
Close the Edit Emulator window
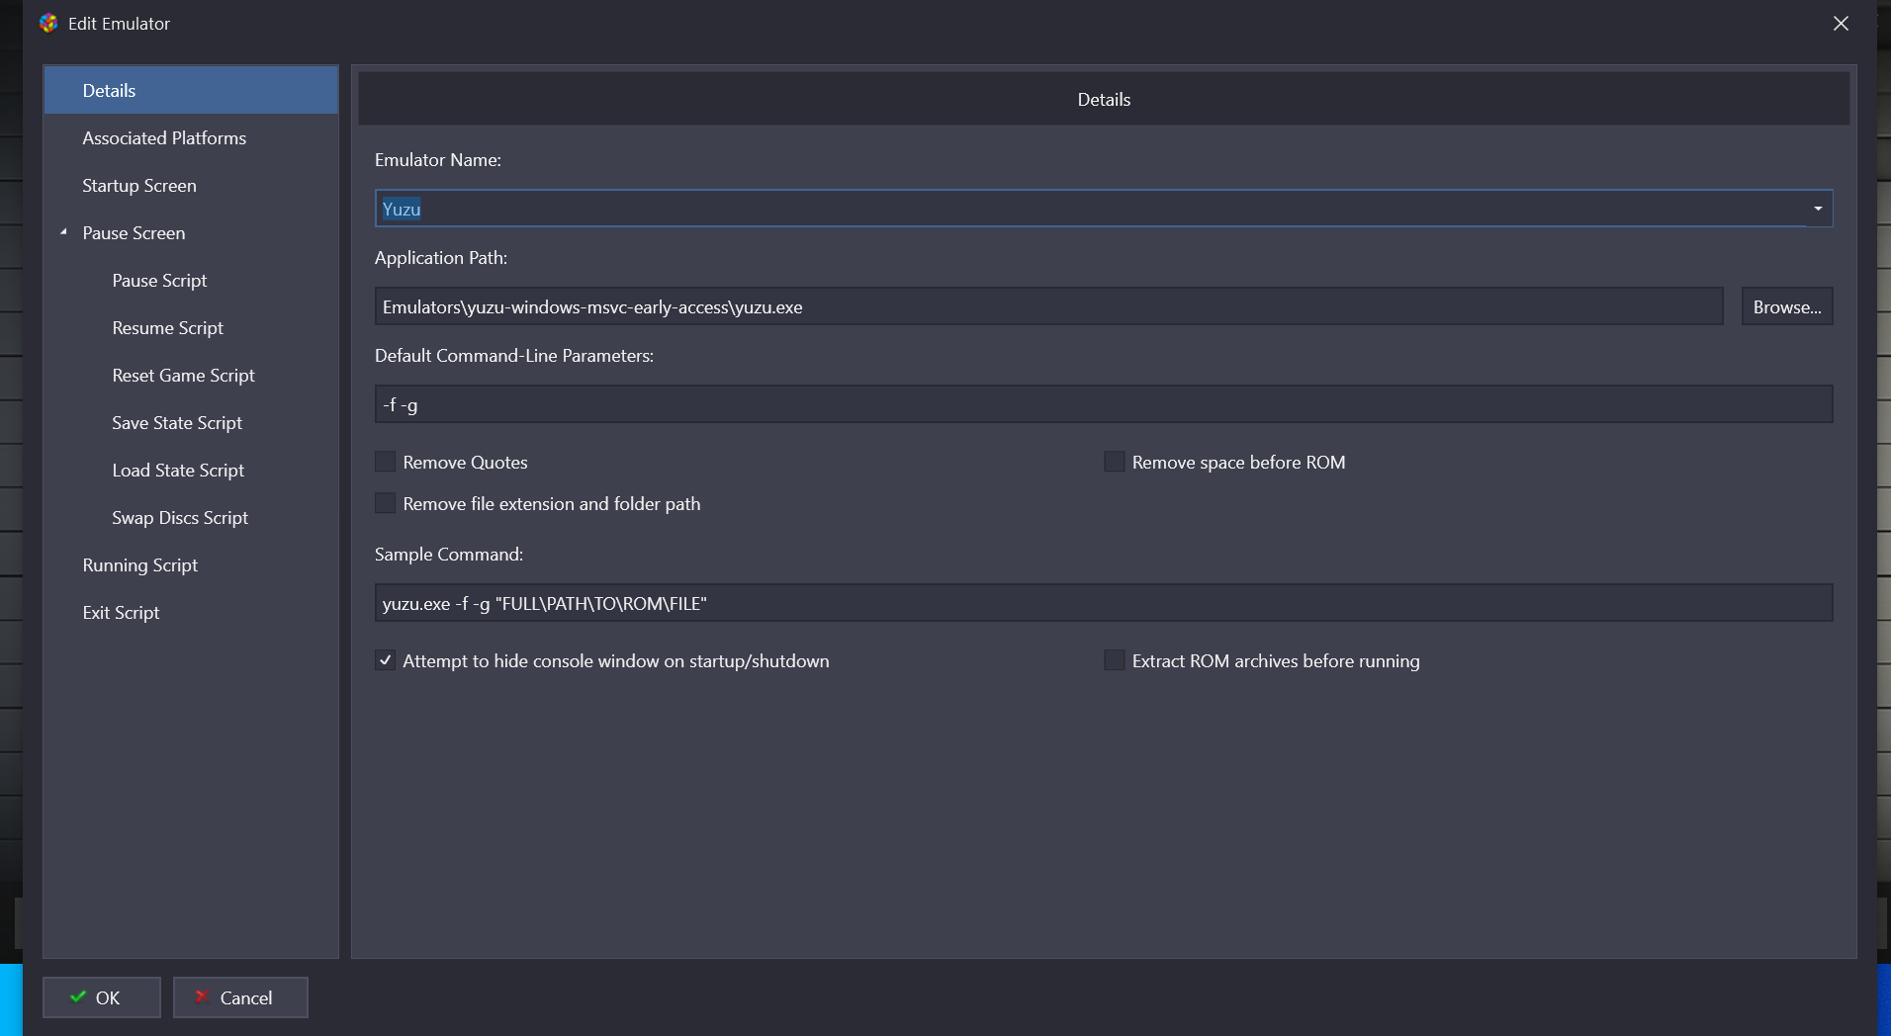pyautogui.click(x=1841, y=23)
